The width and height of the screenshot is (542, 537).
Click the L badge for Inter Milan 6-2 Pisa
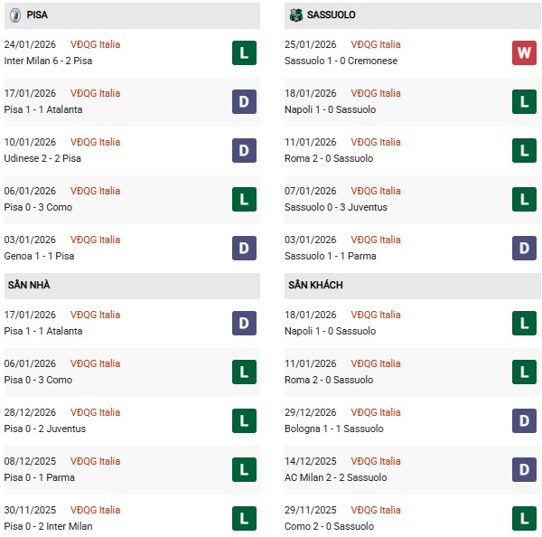(x=244, y=52)
